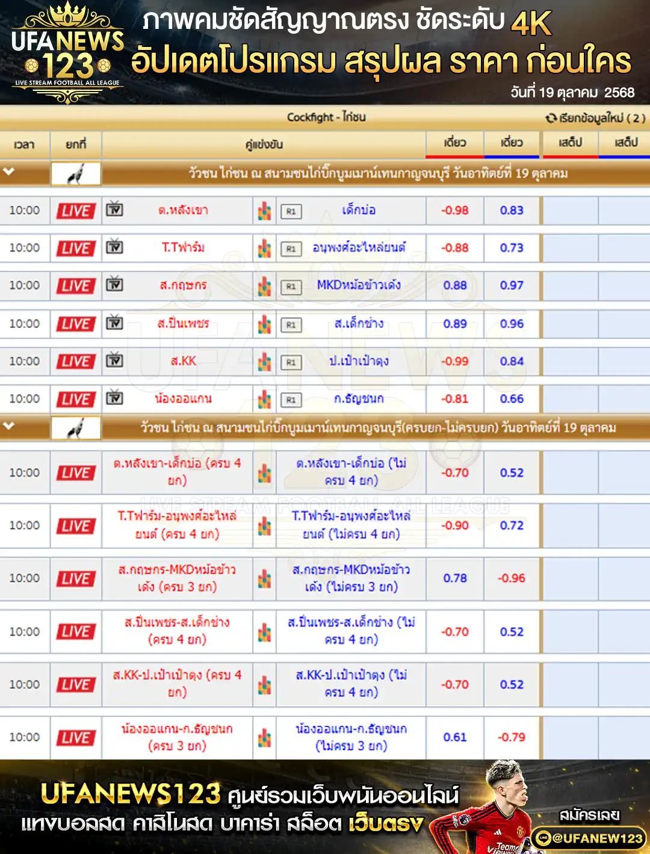Open TV stream icon in T.Tฟาร์ม row

(x=114, y=247)
